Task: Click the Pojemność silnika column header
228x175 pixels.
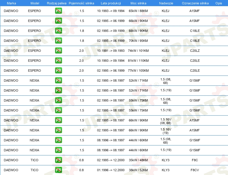Action: point(81,3)
